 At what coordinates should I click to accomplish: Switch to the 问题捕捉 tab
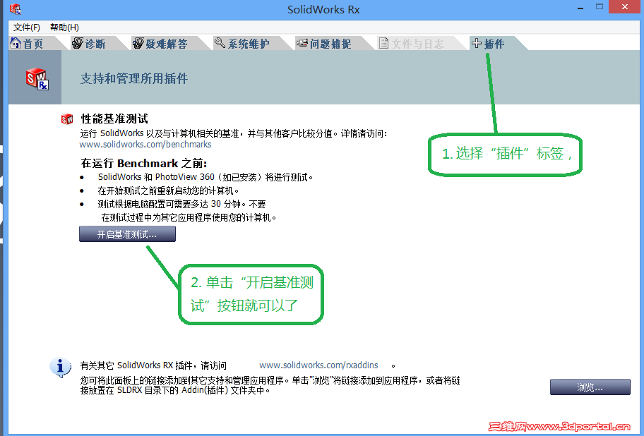tap(330, 44)
